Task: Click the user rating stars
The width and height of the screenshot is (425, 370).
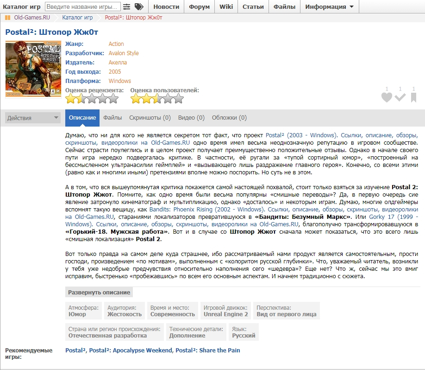Action: tap(157, 99)
